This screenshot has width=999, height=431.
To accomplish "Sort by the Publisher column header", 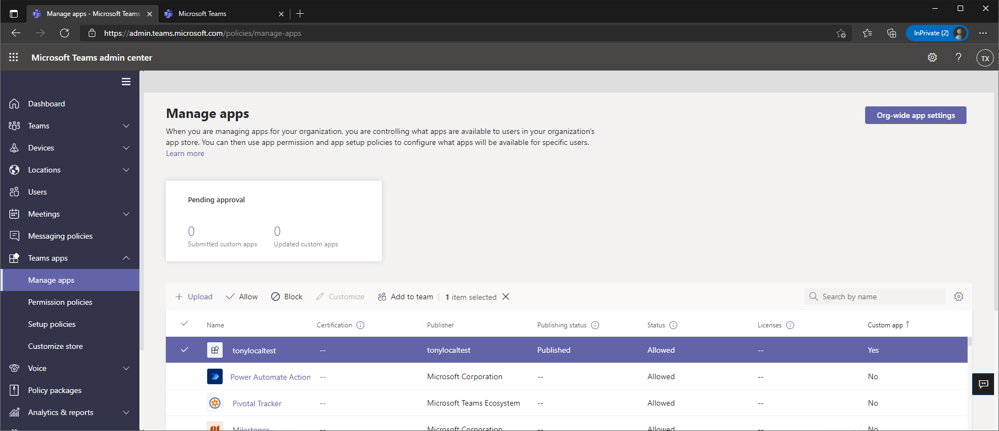I will coord(440,325).
